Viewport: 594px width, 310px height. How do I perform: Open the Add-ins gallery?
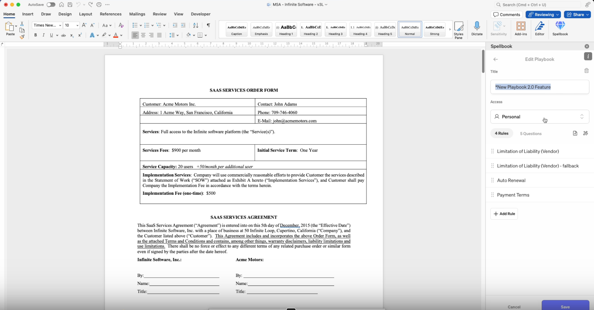tap(521, 29)
